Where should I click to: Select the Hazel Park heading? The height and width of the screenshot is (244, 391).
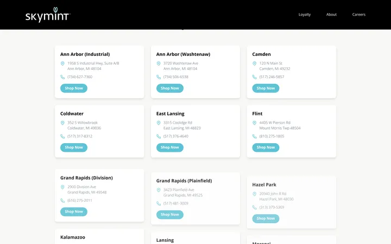[264, 185]
